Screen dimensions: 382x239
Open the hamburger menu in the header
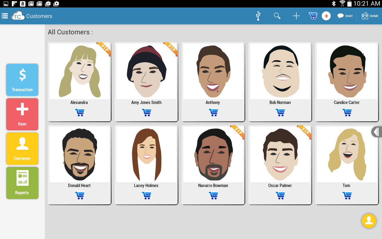point(4,16)
